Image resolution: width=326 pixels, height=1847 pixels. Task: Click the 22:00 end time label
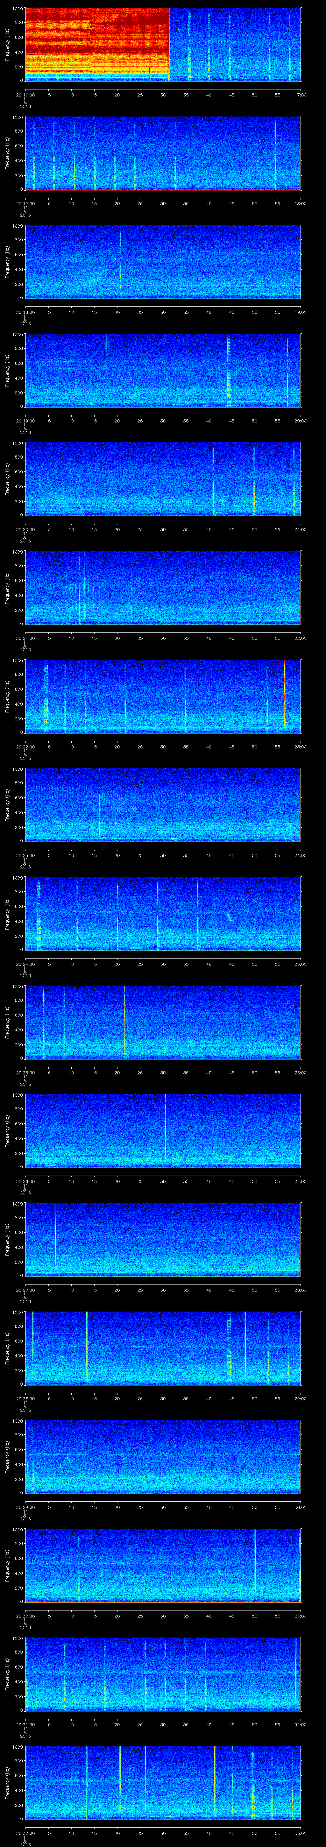[300, 638]
